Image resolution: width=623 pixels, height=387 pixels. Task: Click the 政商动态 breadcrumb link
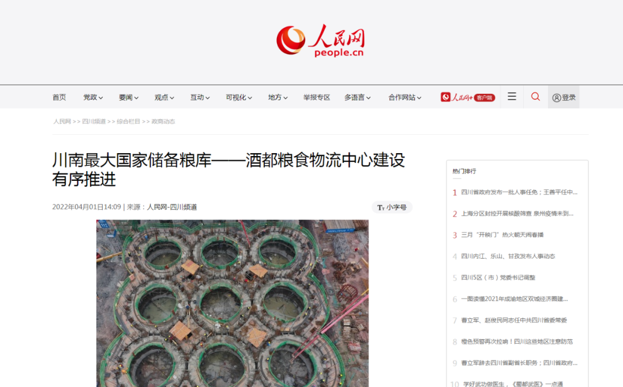click(163, 122)
